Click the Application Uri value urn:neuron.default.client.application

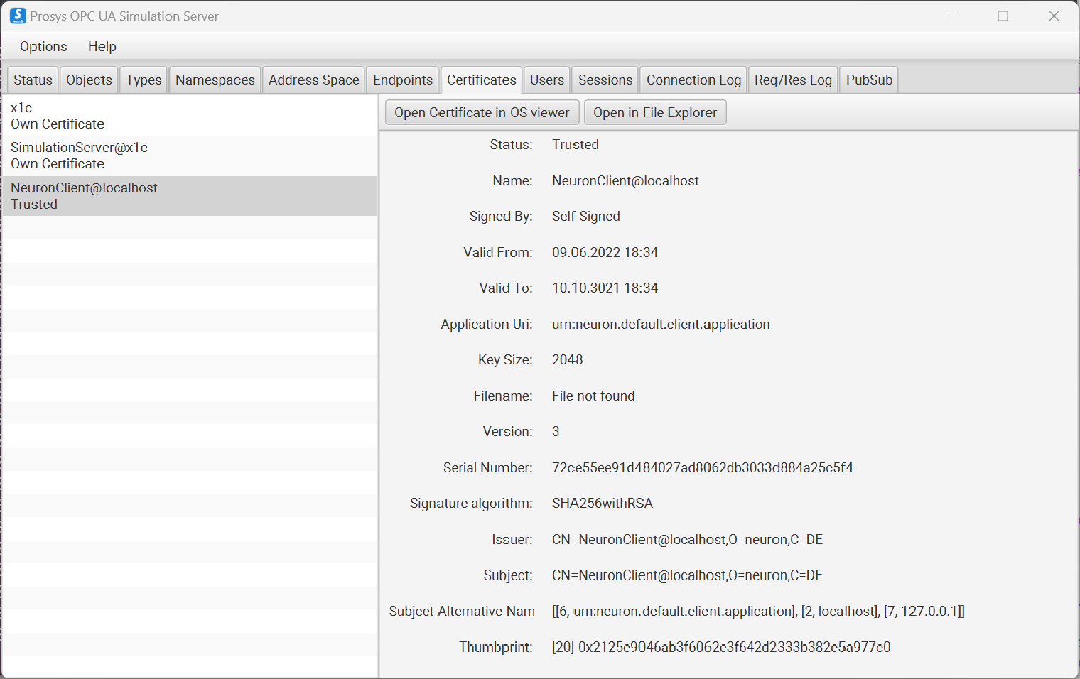tap(661, 324)
